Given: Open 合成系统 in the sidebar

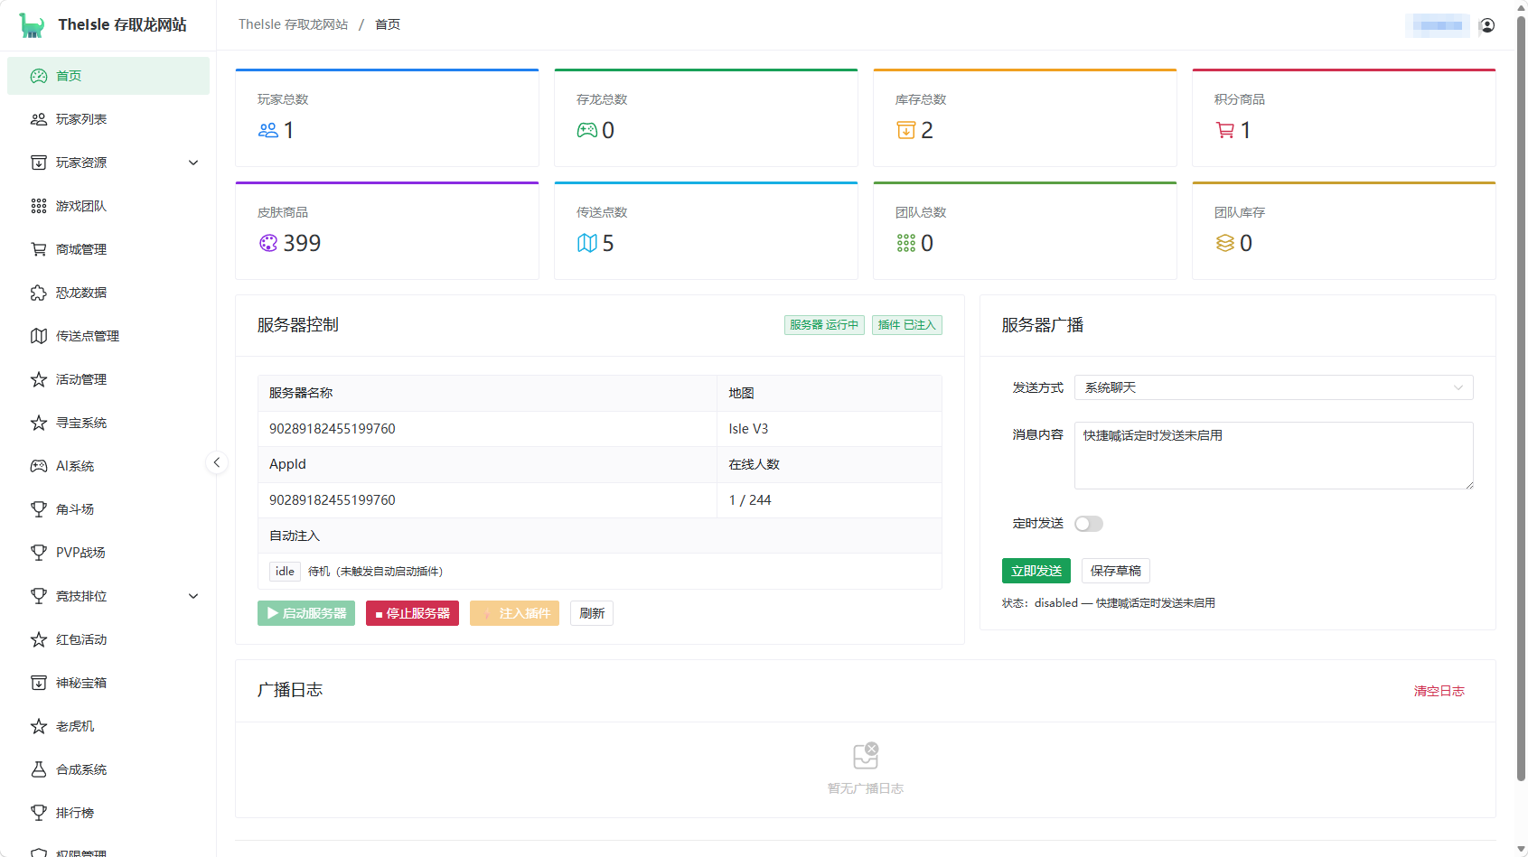Looking at the screenshot, I should click(x=108, y=769).
